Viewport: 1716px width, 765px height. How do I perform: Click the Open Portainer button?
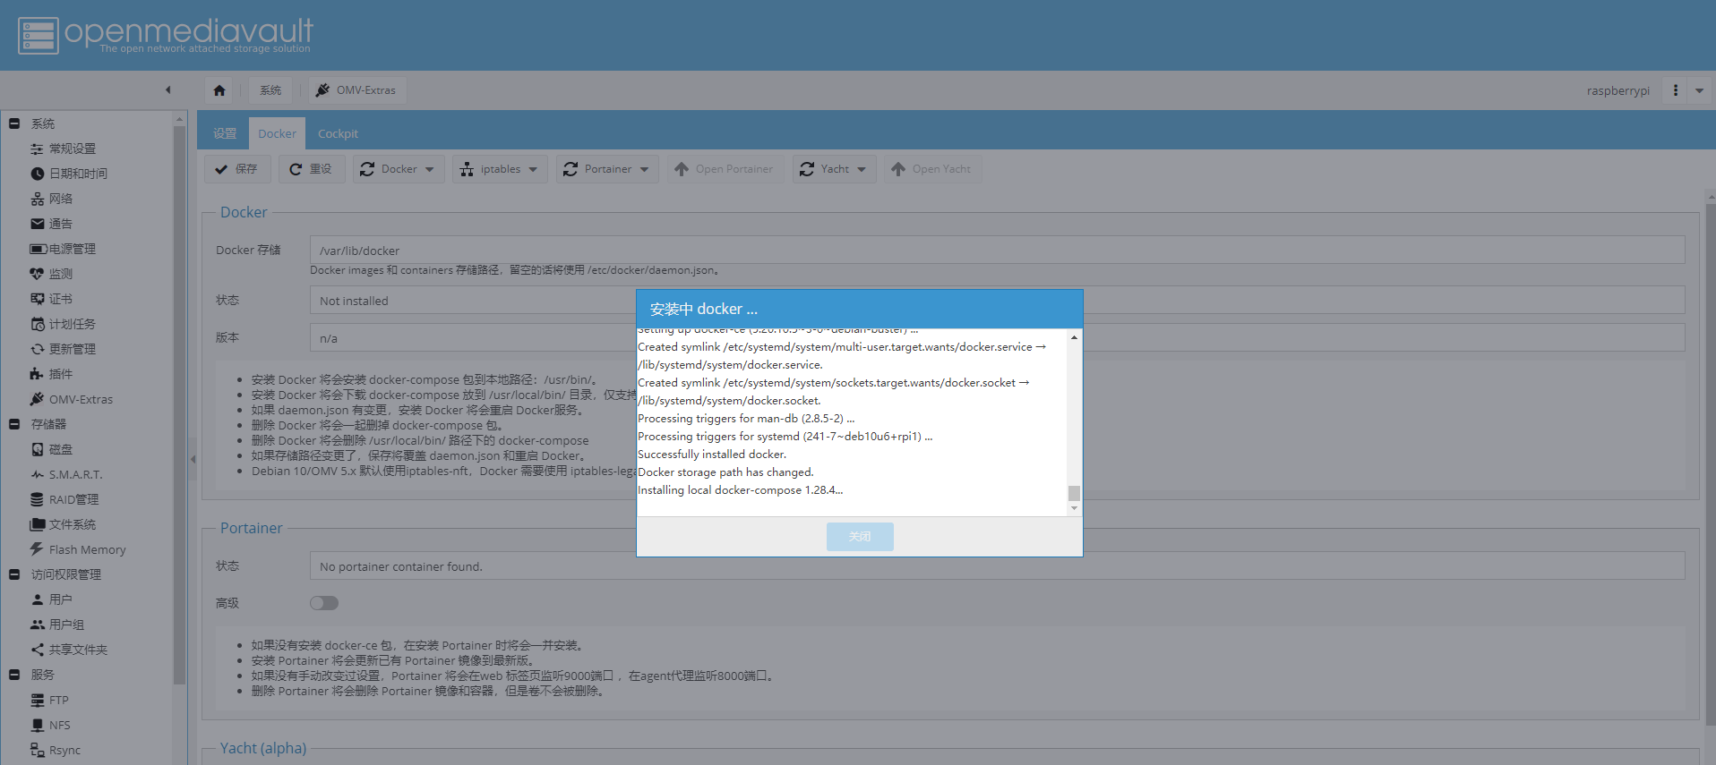point(724,169)
